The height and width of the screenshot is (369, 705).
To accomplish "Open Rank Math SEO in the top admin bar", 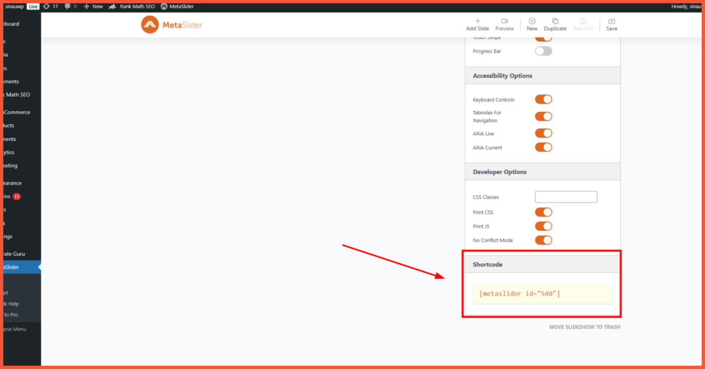I will pyautogui.click(x=132, y=6).
